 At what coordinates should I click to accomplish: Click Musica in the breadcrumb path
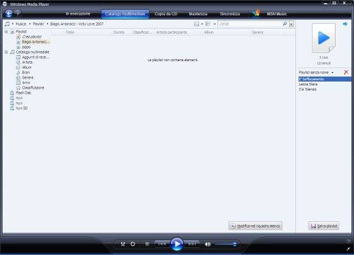[x=21, y=24]
